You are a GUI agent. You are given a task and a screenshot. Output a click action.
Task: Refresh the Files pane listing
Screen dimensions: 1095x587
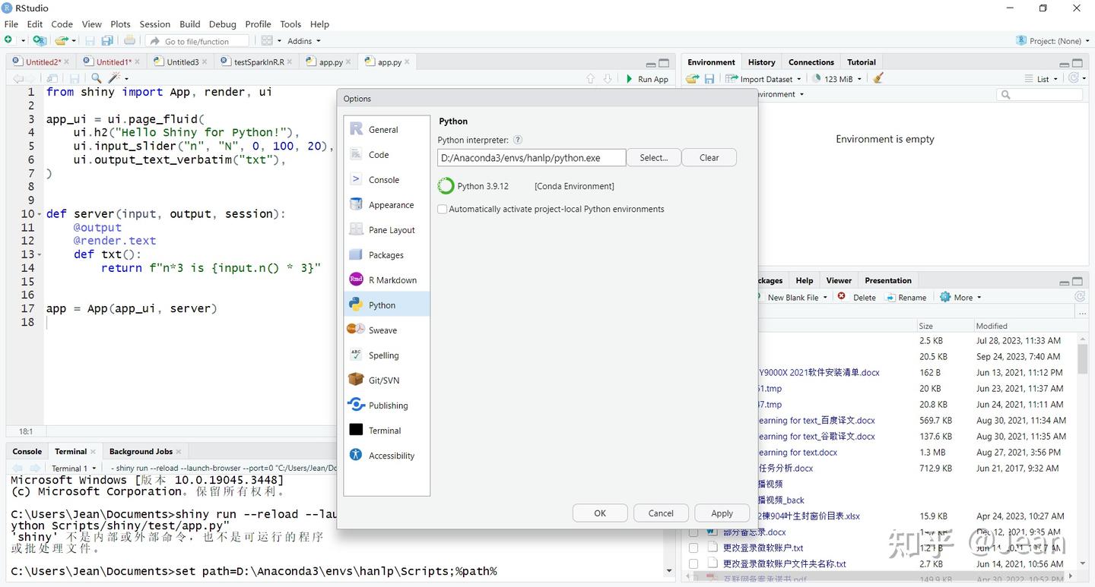tap(1079, 297)
